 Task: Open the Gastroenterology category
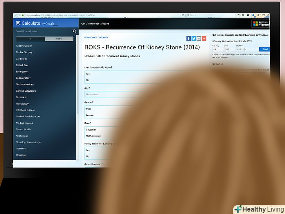coord(25,84)
